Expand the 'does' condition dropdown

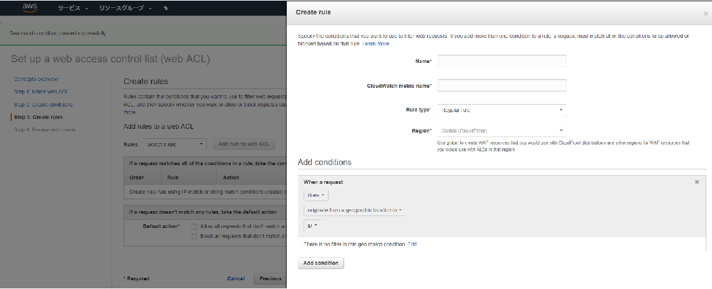(315, 195)
